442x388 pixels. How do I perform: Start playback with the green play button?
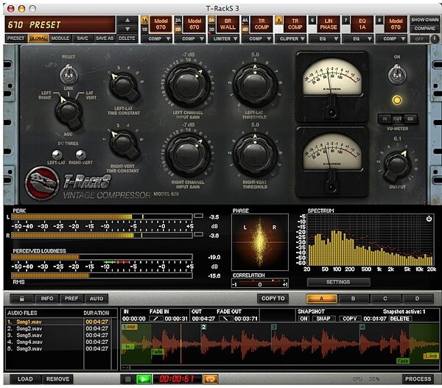point(144,379)
